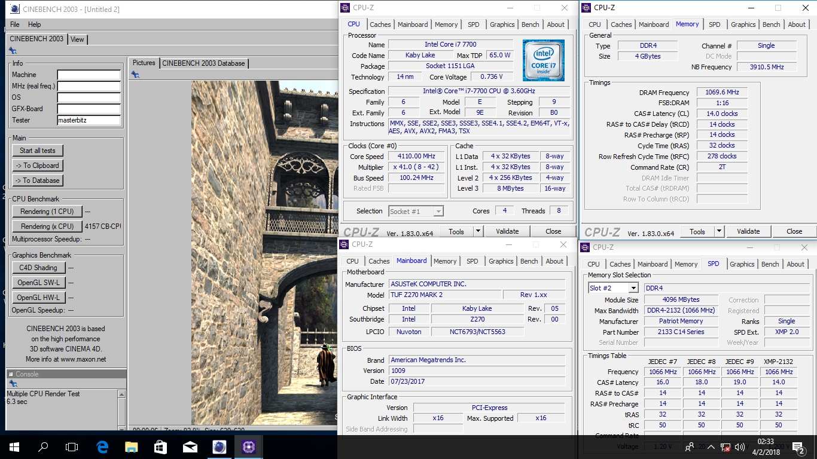Run Rendering (1 CPU) benchmark

(x=47, y=212)
